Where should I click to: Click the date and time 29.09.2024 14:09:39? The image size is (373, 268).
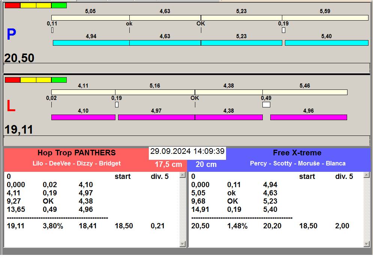(x=187, y=151)
